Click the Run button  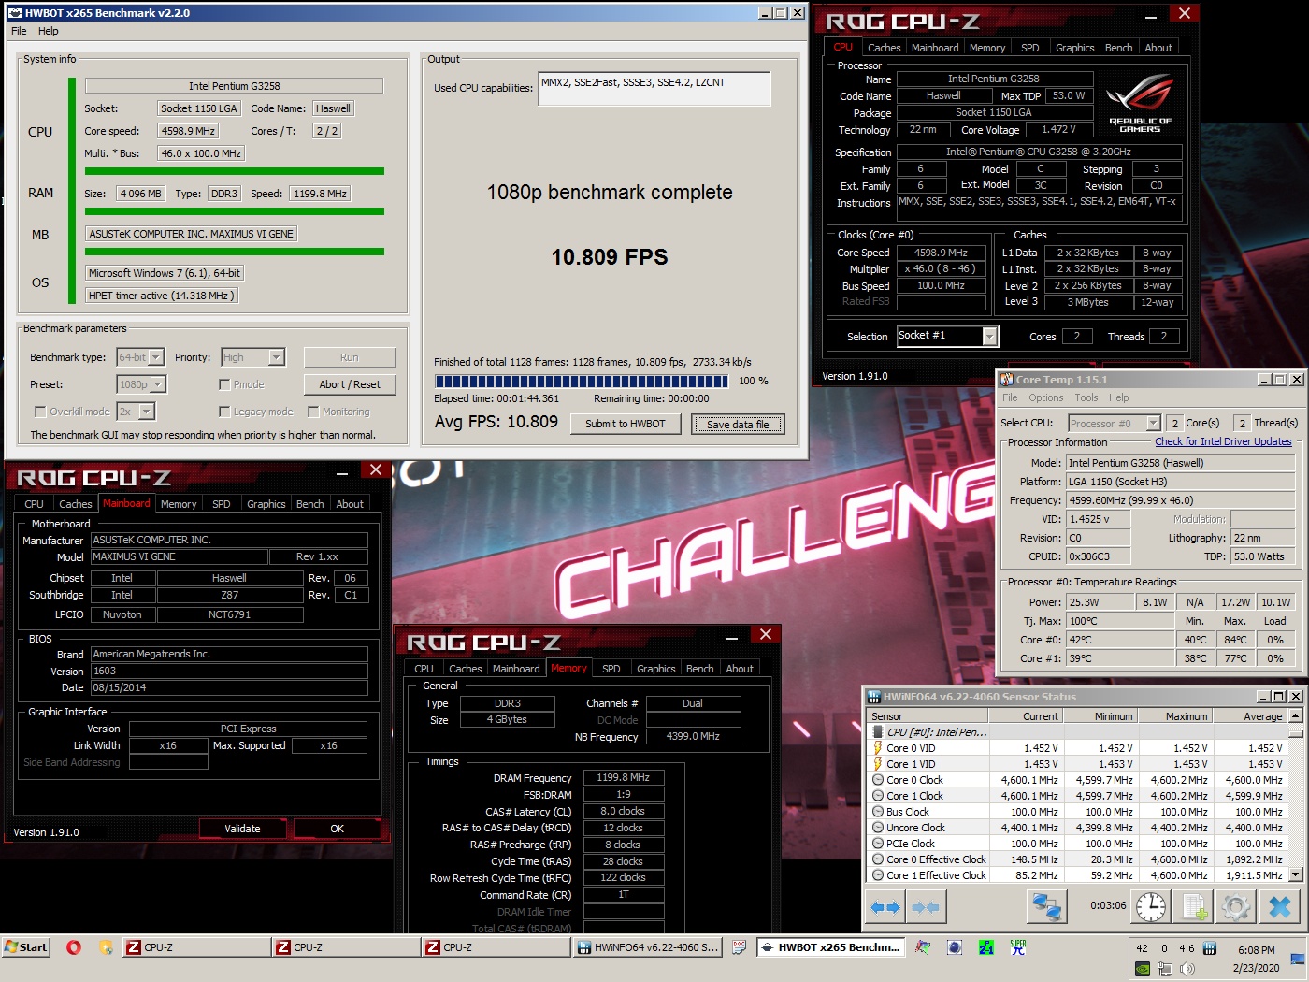click(x=350, y=357)
